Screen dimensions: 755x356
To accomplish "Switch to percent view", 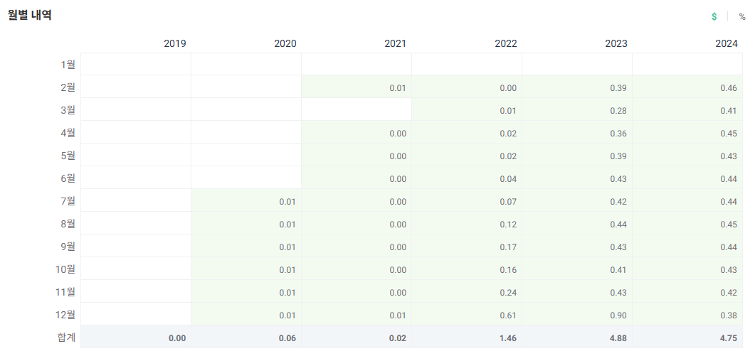I will tap(742, 17).
